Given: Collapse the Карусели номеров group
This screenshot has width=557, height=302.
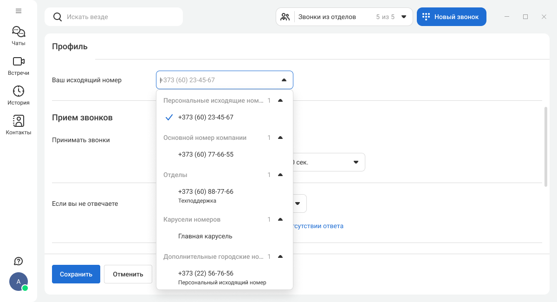Looking at the screenshot, I should coord(280,219).
